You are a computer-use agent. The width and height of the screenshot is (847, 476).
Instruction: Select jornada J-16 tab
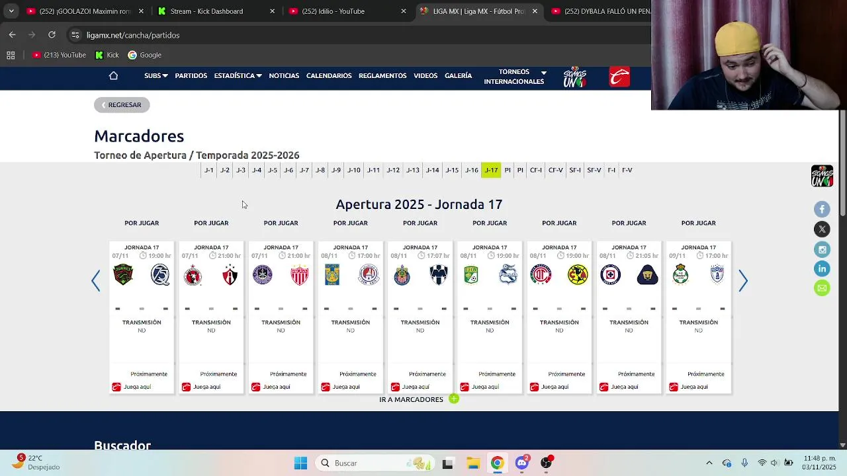[x=471, y=170]
